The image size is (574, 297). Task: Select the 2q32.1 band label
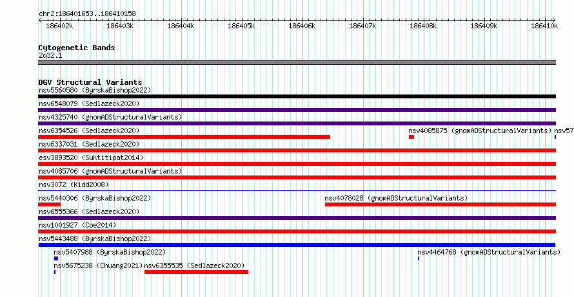tap(50, 55)
